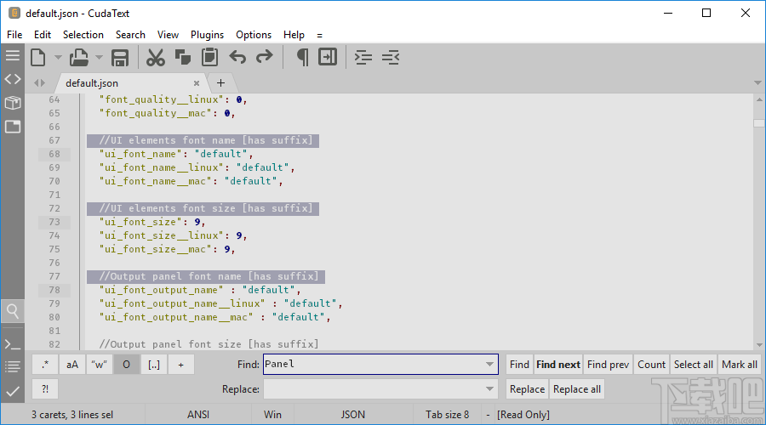Open the Code tree sidebar panel

[12, 79]
